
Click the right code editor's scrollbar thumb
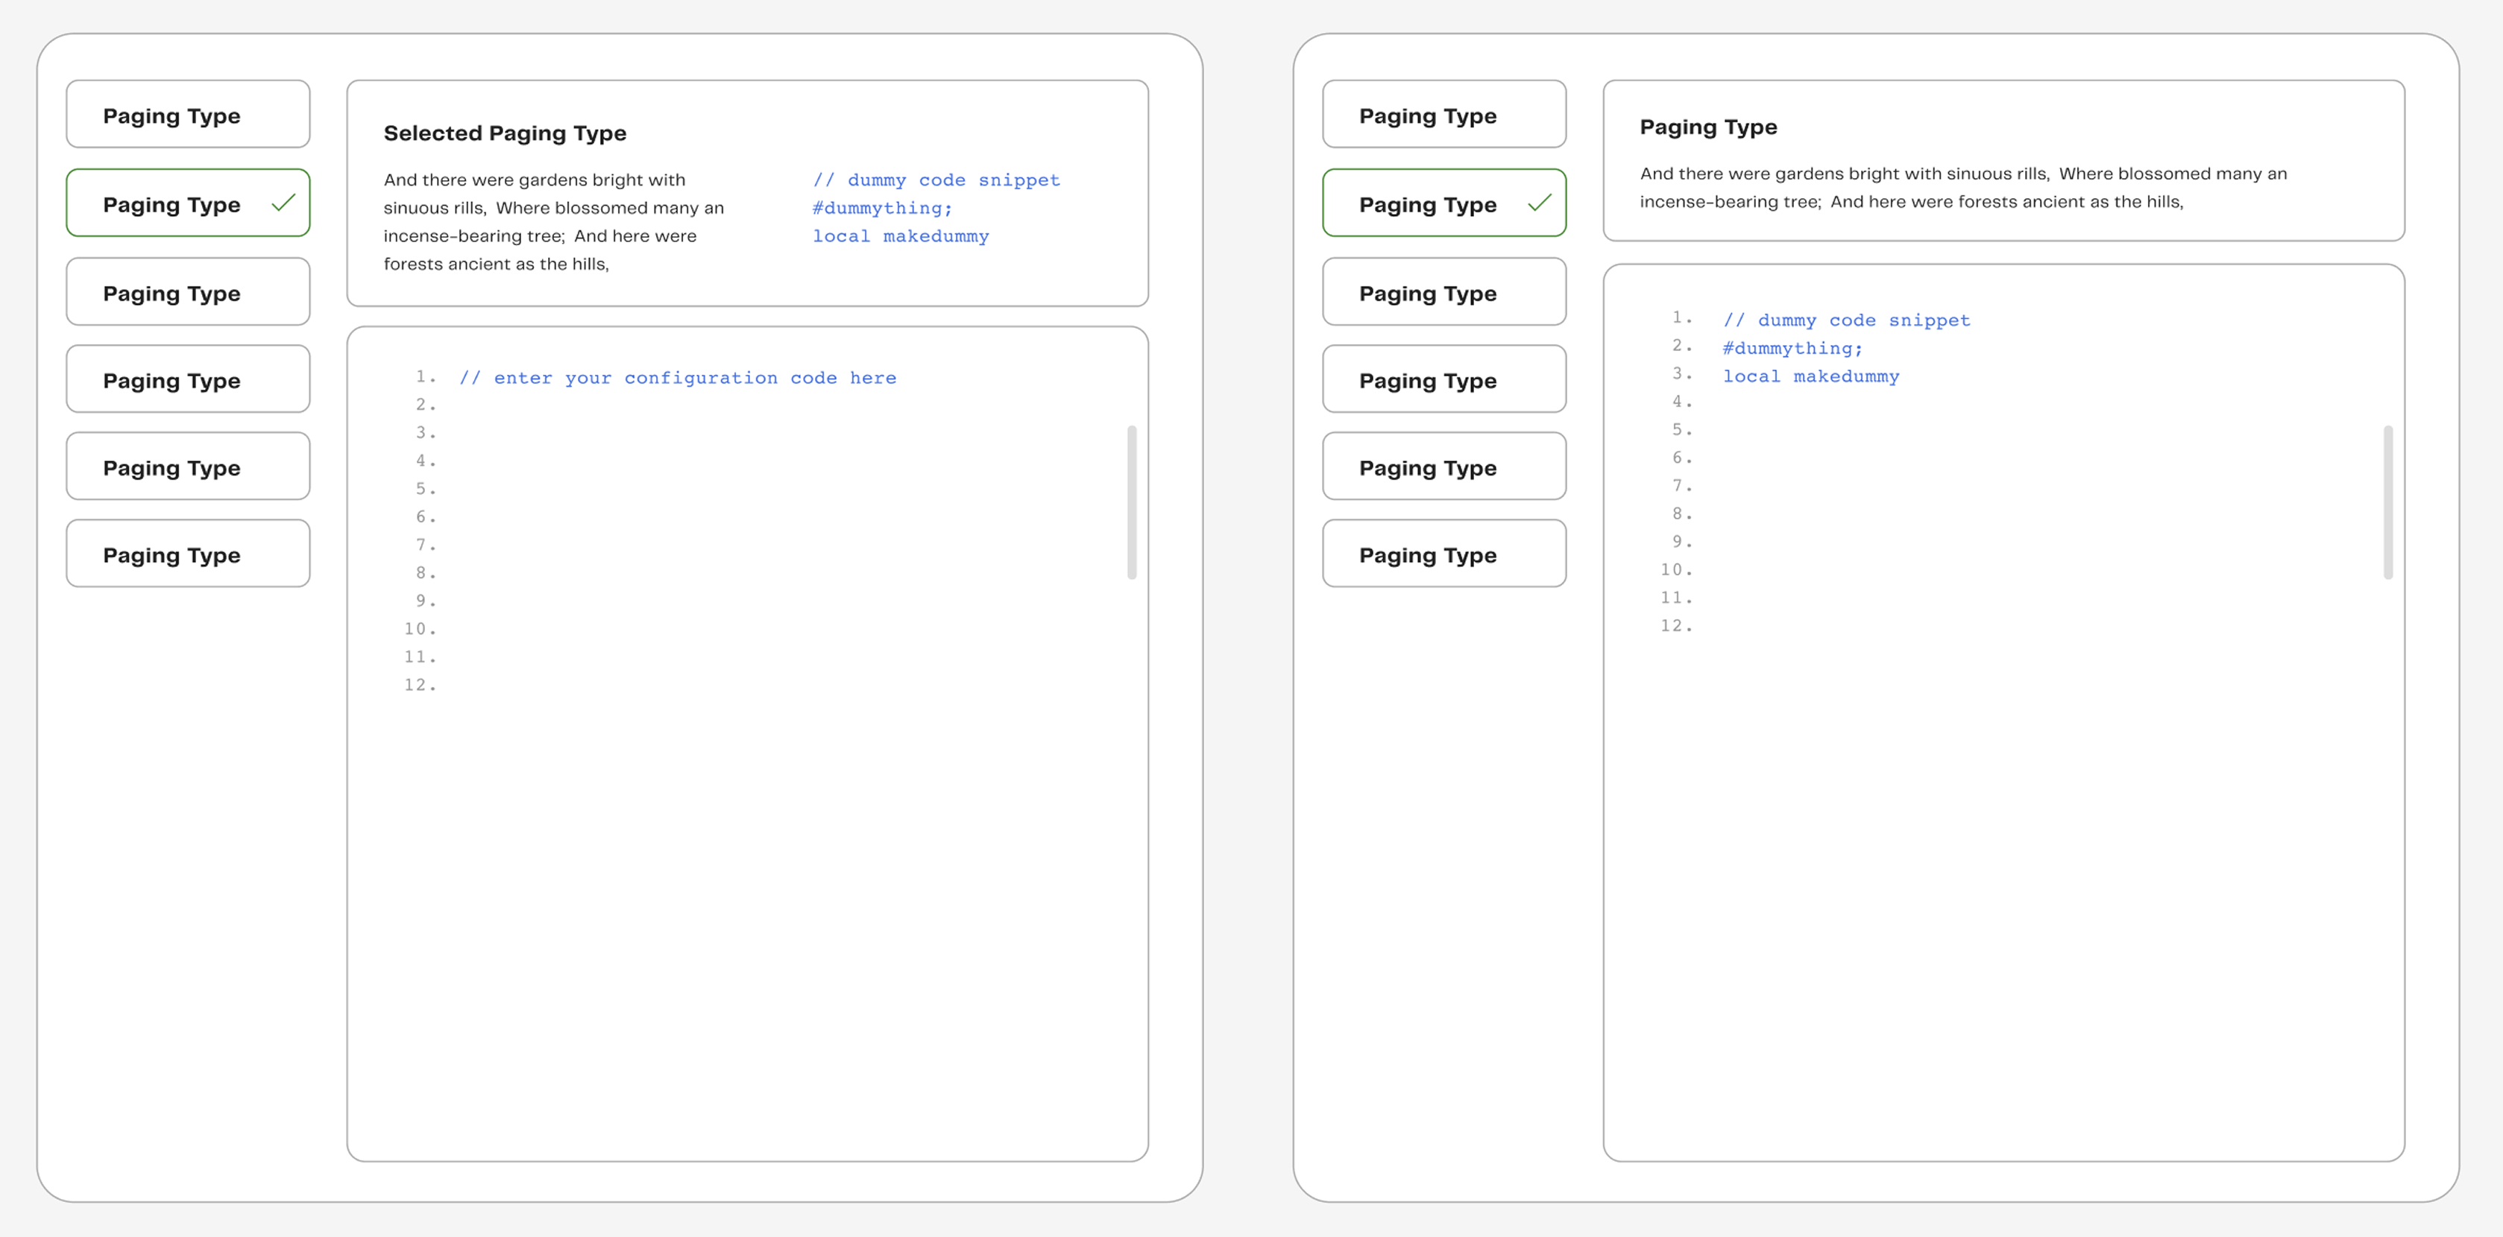(2388, 502)
